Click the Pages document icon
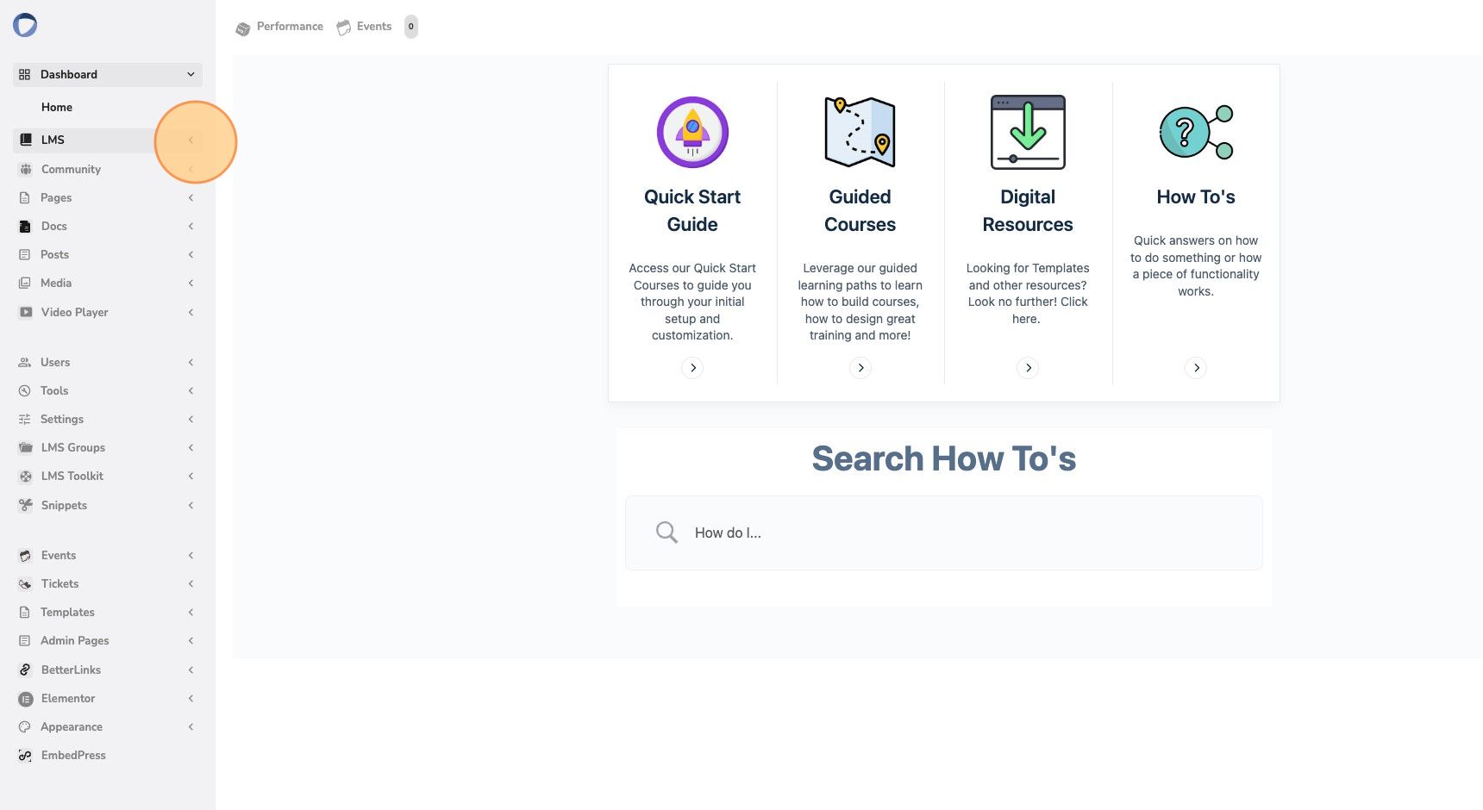 click(25, 198)
